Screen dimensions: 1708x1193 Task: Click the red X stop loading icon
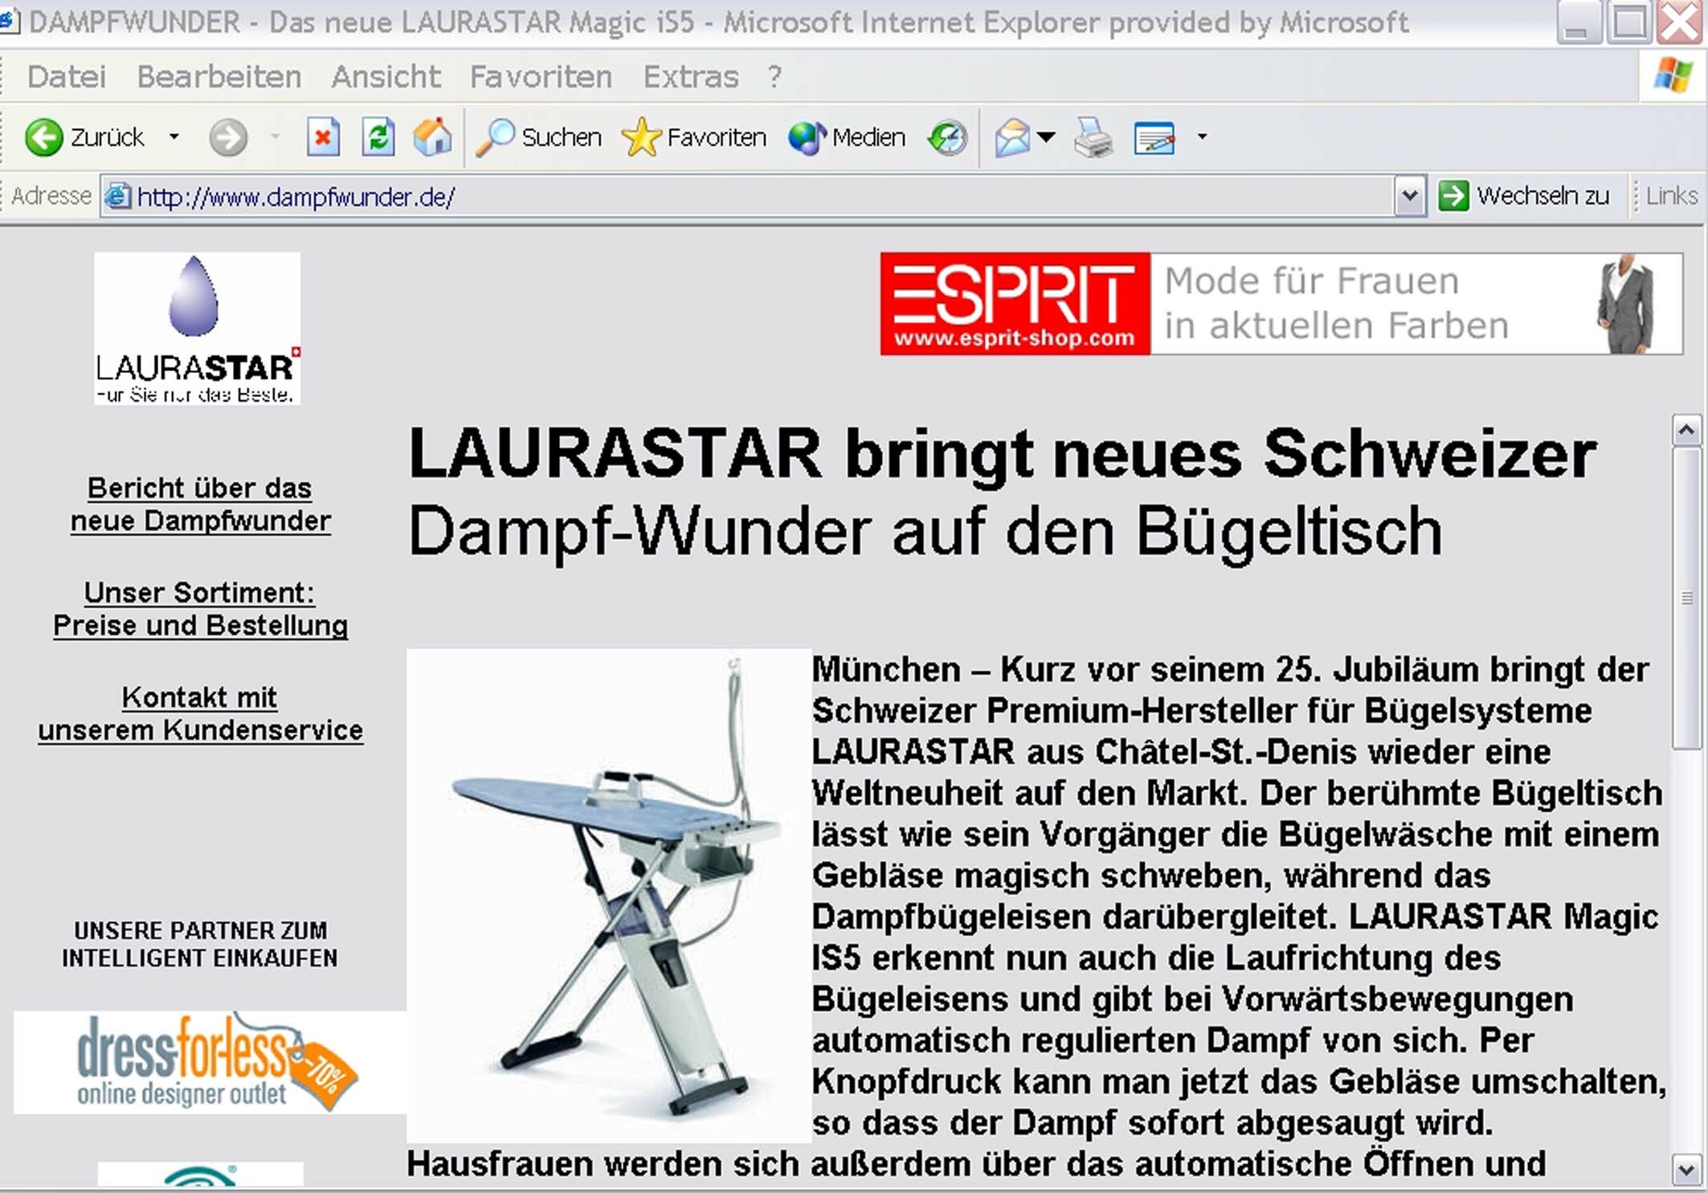323,137
